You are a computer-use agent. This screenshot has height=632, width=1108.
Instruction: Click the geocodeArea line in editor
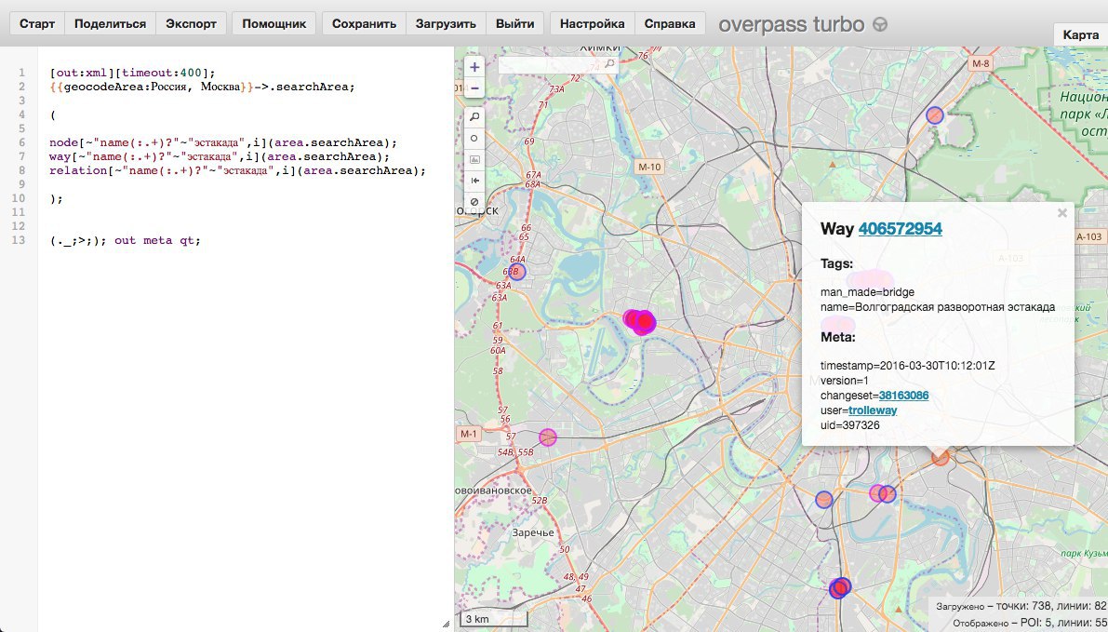point(202,87)
